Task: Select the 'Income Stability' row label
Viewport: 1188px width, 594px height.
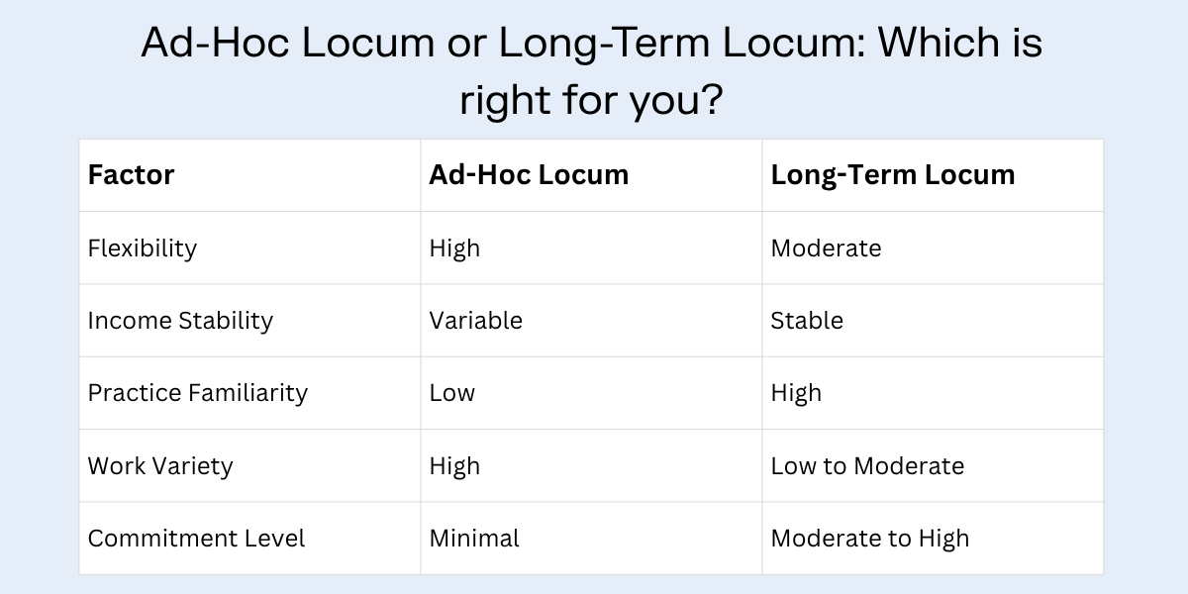Action: pyautogui.click(x=180, y=321)
